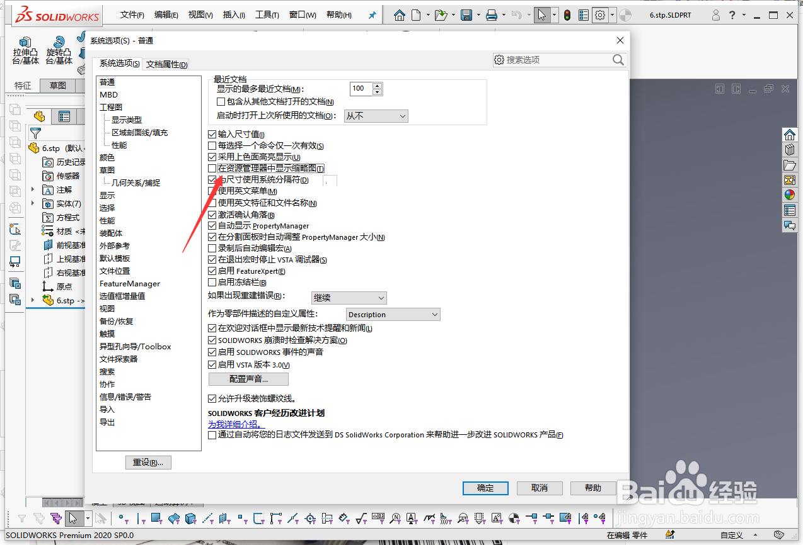803x545 pixels.
Task: Select 异型孔向导/Toolbox in options list
Action: click(x=135, y=346)
